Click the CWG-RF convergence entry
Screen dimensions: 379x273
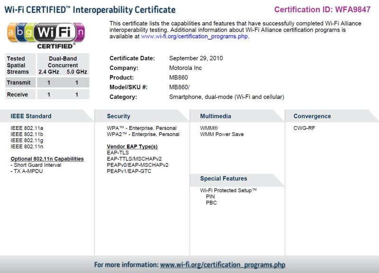(304, 128)
